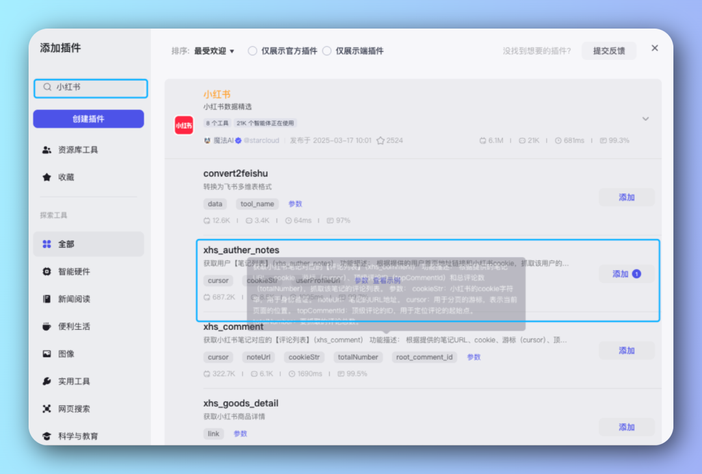Screen dimensions: 702x474
Task: Click the tool_name parameter tag
Action: [257, 204]
